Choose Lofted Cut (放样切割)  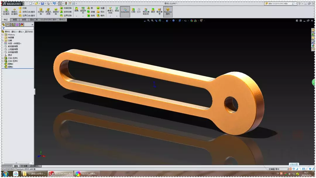pos(66,12)
